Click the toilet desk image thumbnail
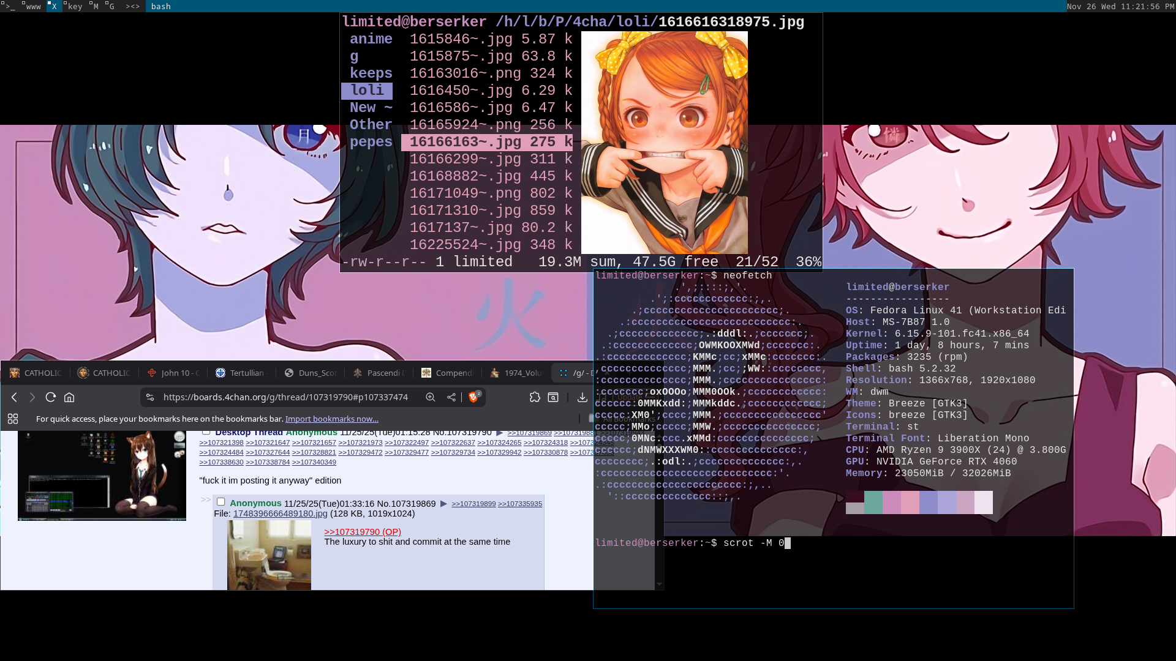1176x661 pixels. tap(269, 555)
